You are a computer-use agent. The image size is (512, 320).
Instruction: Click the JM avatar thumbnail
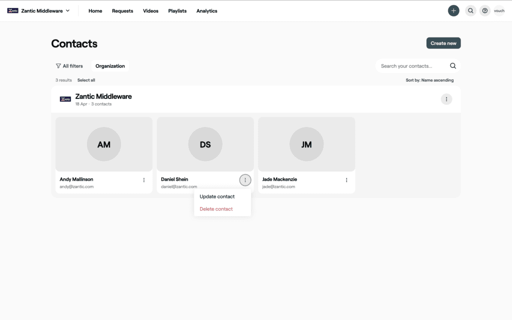coord(306,144)
